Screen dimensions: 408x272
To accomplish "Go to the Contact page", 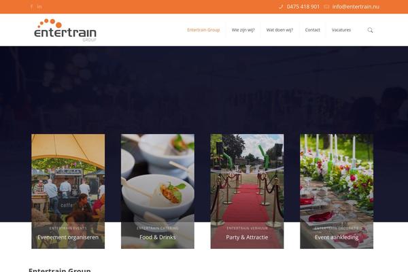I will pyautogui.click(x=313, y=30).
